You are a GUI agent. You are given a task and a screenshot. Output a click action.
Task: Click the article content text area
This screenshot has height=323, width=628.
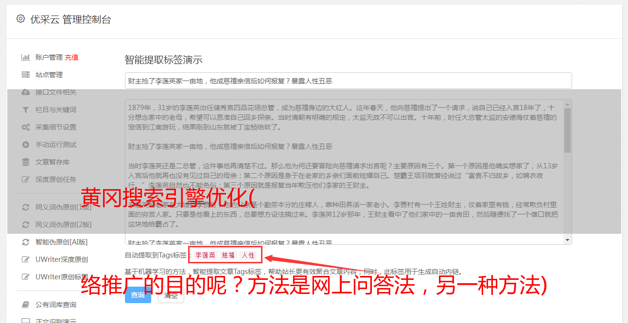click(344, 172)
